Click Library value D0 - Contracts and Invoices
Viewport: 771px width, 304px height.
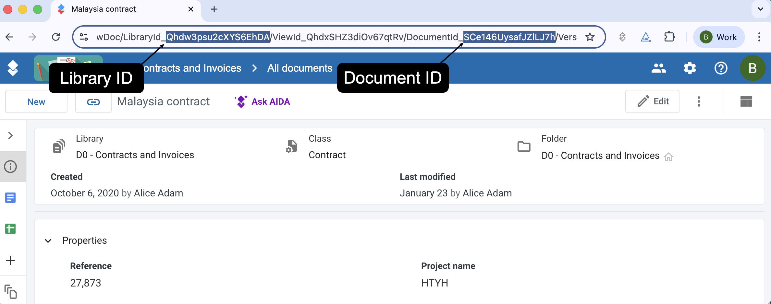[135, 155]
